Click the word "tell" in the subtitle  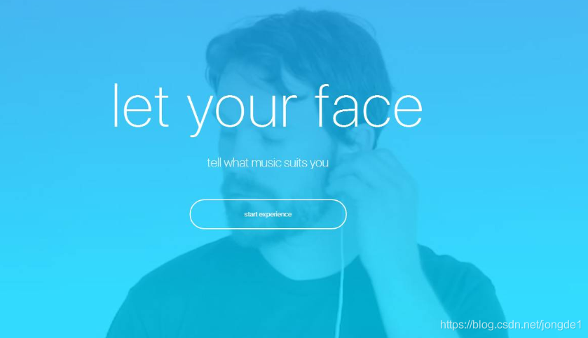[x=214, y=162]
